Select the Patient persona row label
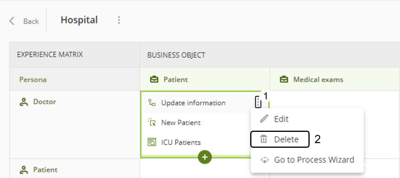The image size is (400, 178). click(x=45, y=169)
